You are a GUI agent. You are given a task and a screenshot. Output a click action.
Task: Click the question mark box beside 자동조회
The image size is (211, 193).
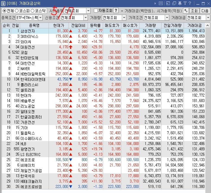116,11
